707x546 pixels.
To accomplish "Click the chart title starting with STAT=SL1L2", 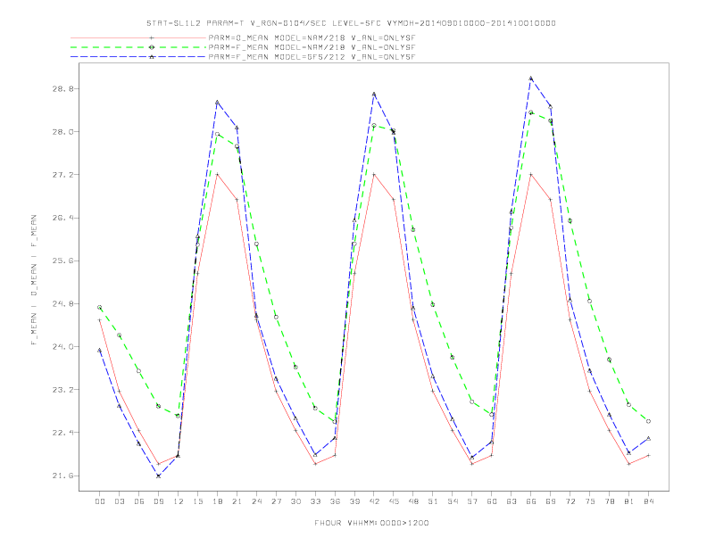I will coord(351,23).
